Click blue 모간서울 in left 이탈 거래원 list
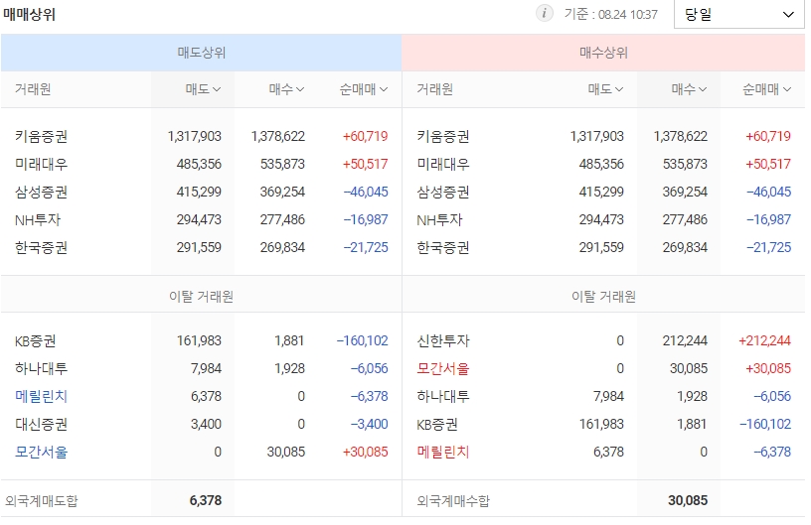The image size is (811, 525). click(x=42, y=453)
